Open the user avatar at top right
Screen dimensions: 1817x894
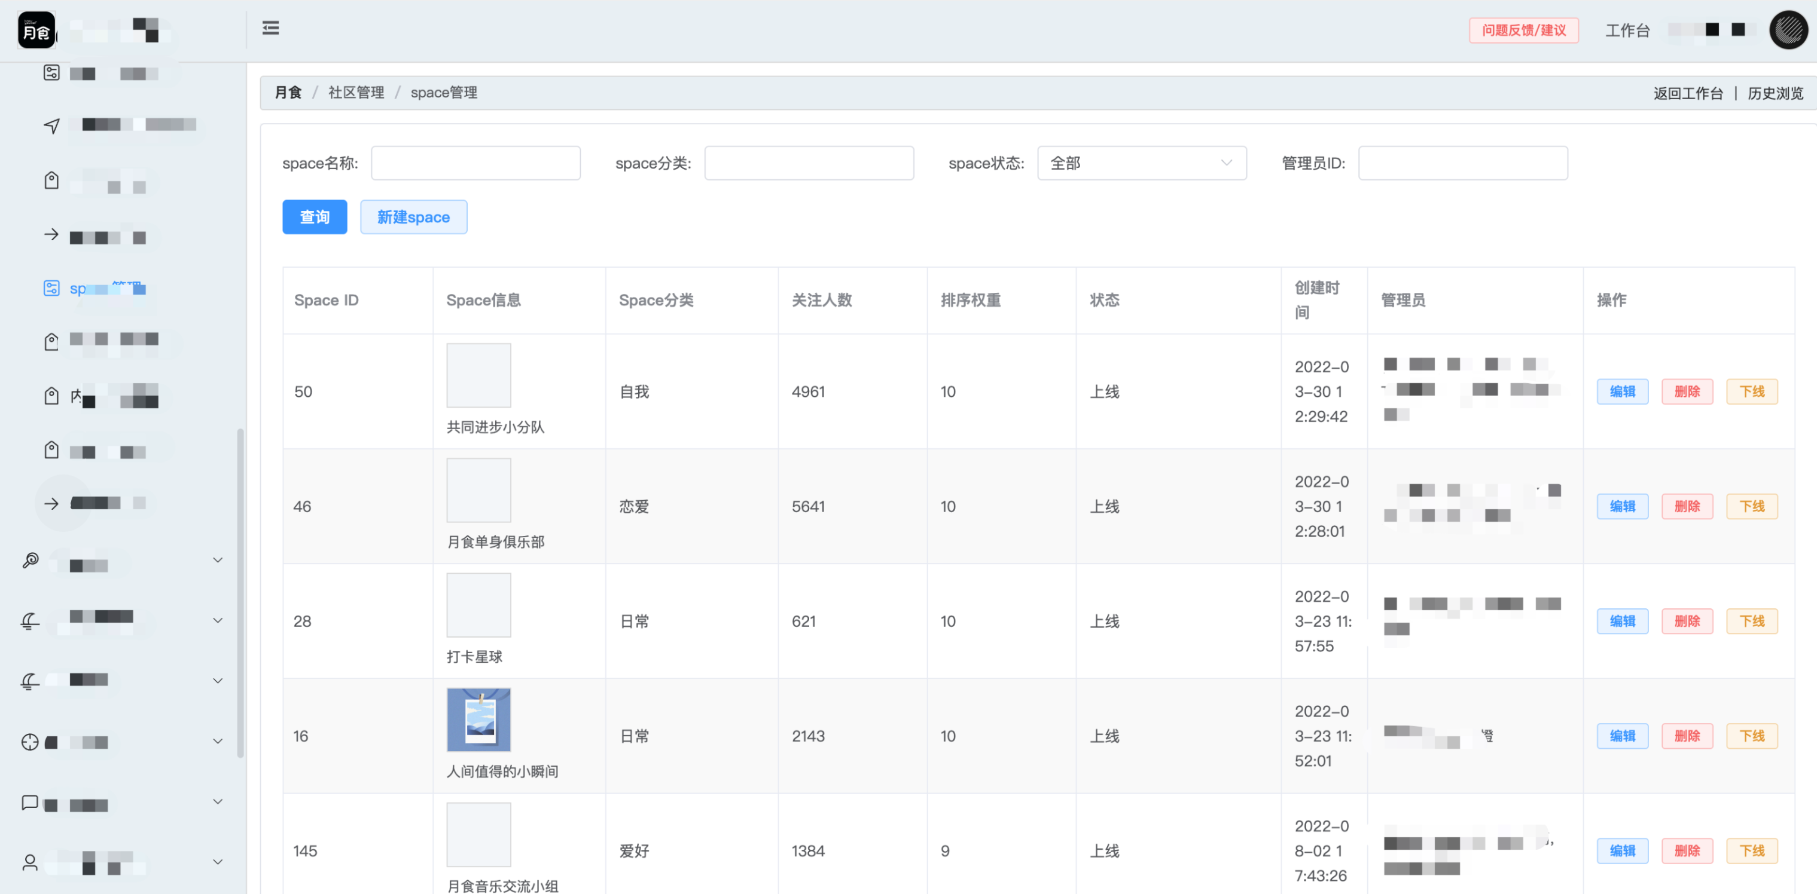1788,30
